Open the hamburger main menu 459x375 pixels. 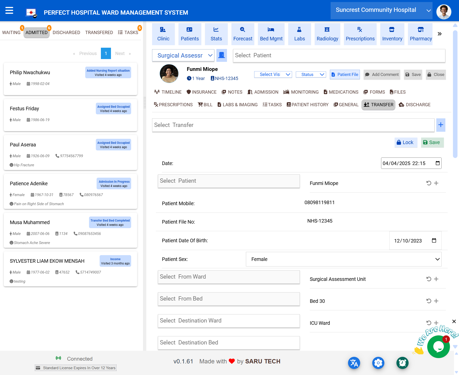(x=9, y=11)
